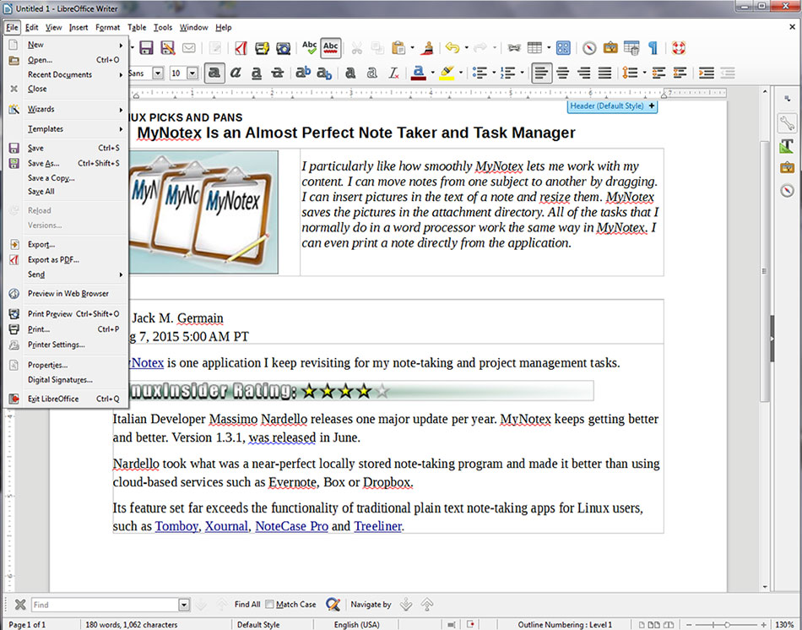Screen dimensions: 802x630
Task: Select Justified alignment button
Action: coord(604,73)
